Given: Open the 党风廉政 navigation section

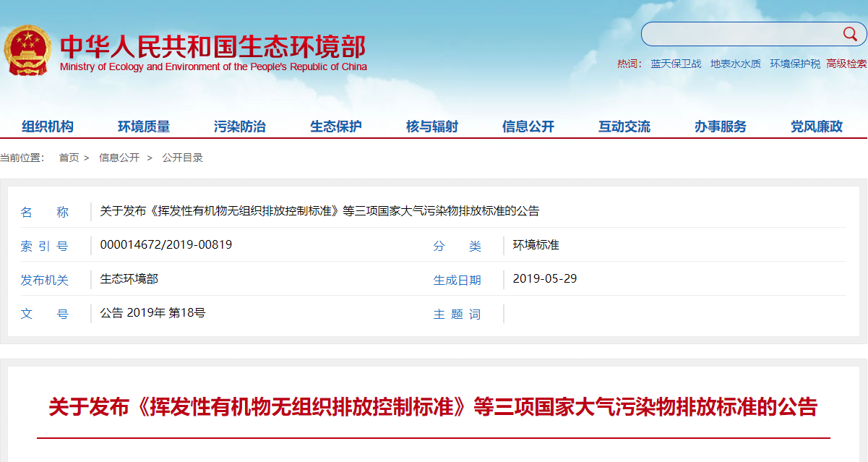Looking at the screenshot, I should click(815, 126).
